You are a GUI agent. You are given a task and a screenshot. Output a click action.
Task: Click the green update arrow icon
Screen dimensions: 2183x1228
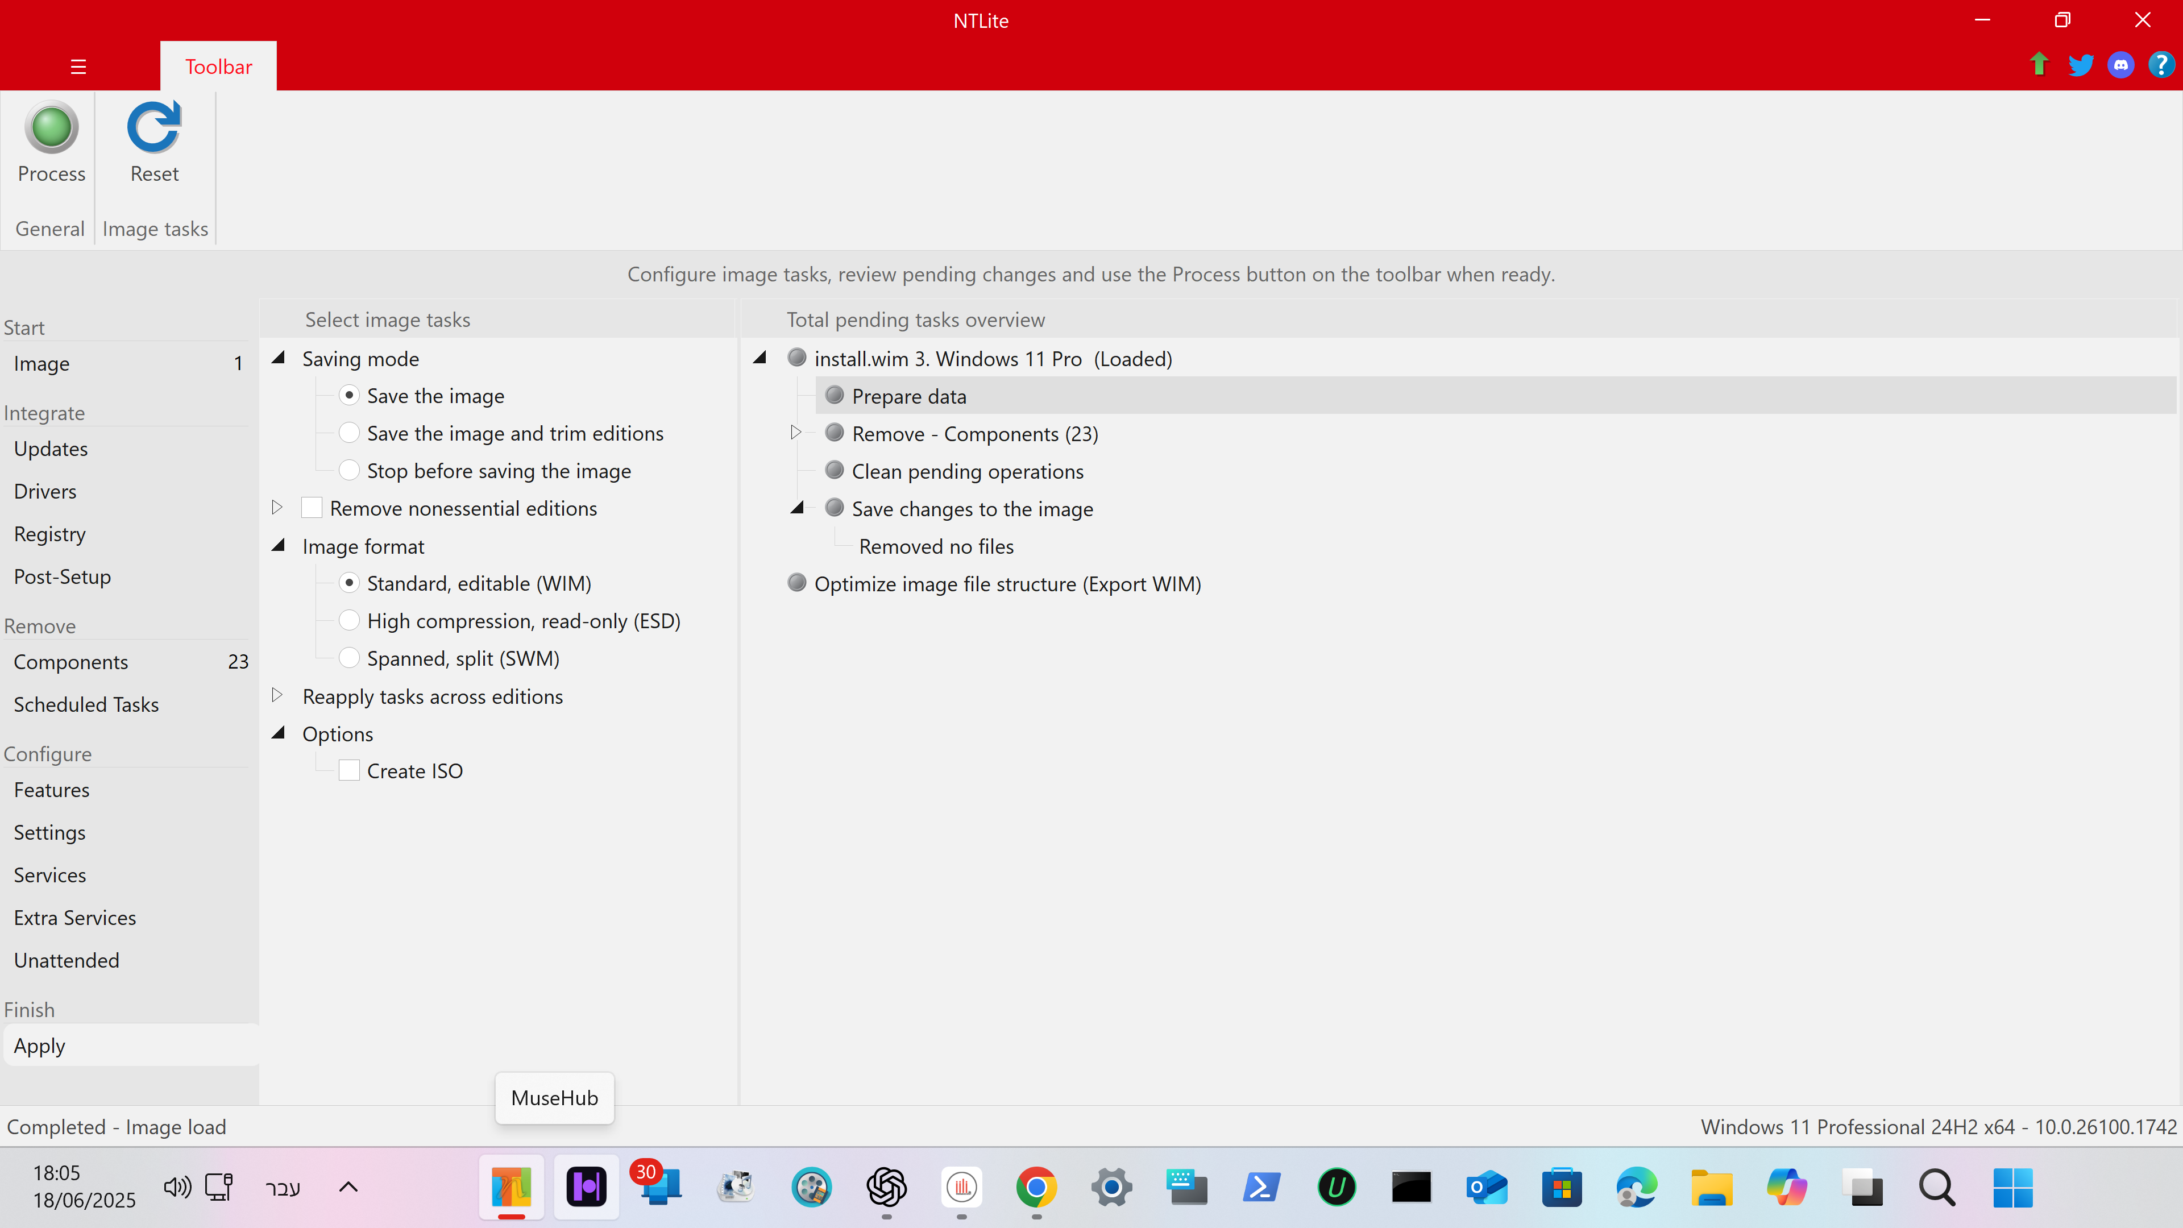(x=2039, y=64)
